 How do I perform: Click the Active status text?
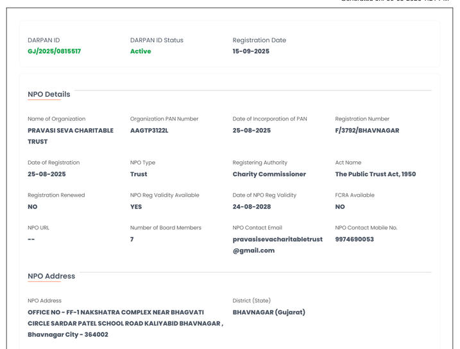[x=141, y=51]
